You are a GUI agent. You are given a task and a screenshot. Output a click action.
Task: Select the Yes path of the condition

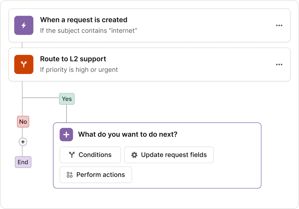pyautogui.click(x=67, y=99)
